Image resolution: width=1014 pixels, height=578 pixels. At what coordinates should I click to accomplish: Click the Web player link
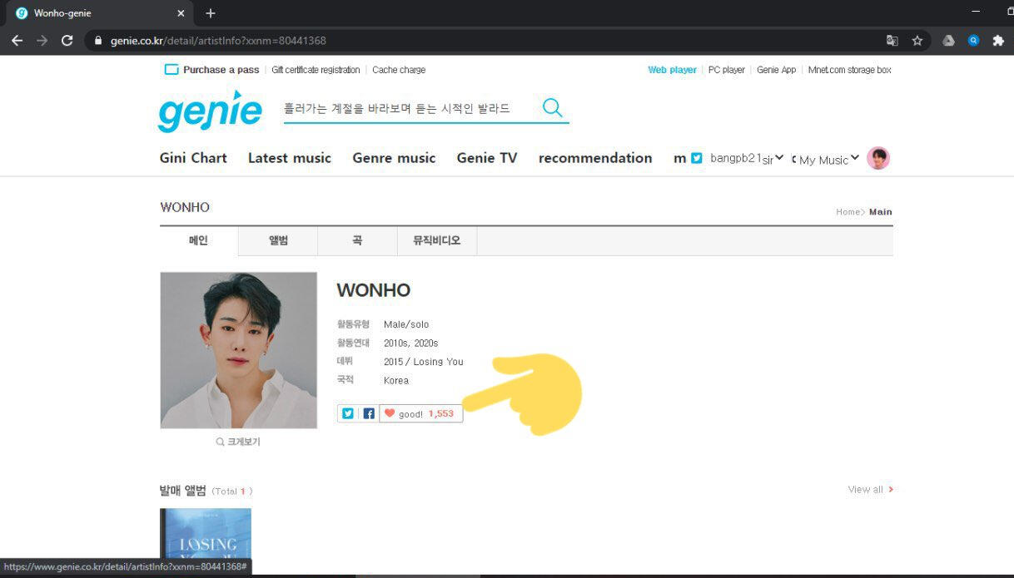[672, 70]
